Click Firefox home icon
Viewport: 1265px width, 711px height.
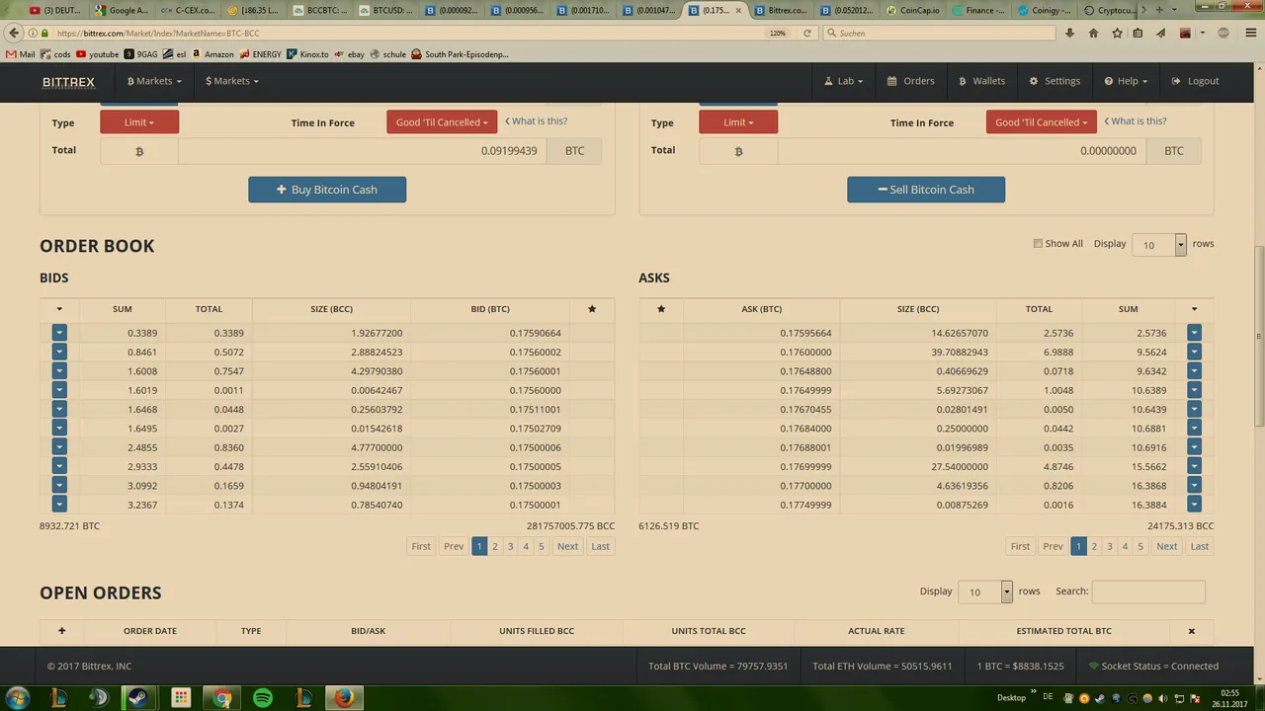point(1093,33)
